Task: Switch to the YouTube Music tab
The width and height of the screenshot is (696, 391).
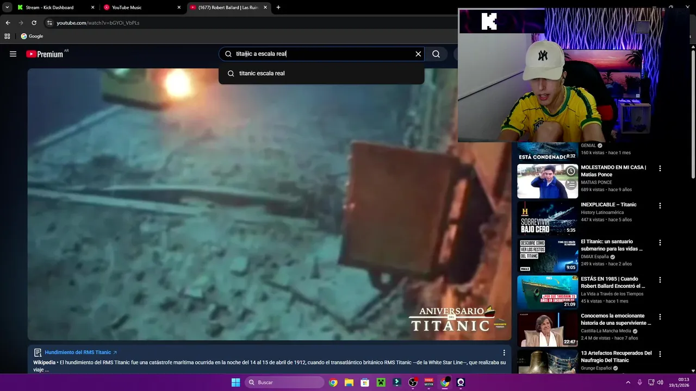Action: (141, 8)
